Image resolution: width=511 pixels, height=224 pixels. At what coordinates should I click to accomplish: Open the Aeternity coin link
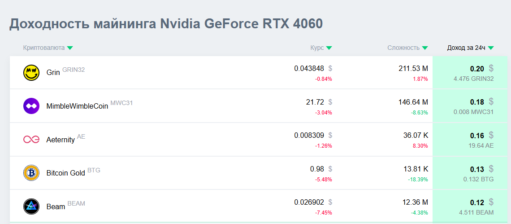(x=61, y=140)
